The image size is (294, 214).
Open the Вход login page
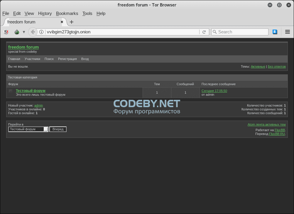point(85,59)
